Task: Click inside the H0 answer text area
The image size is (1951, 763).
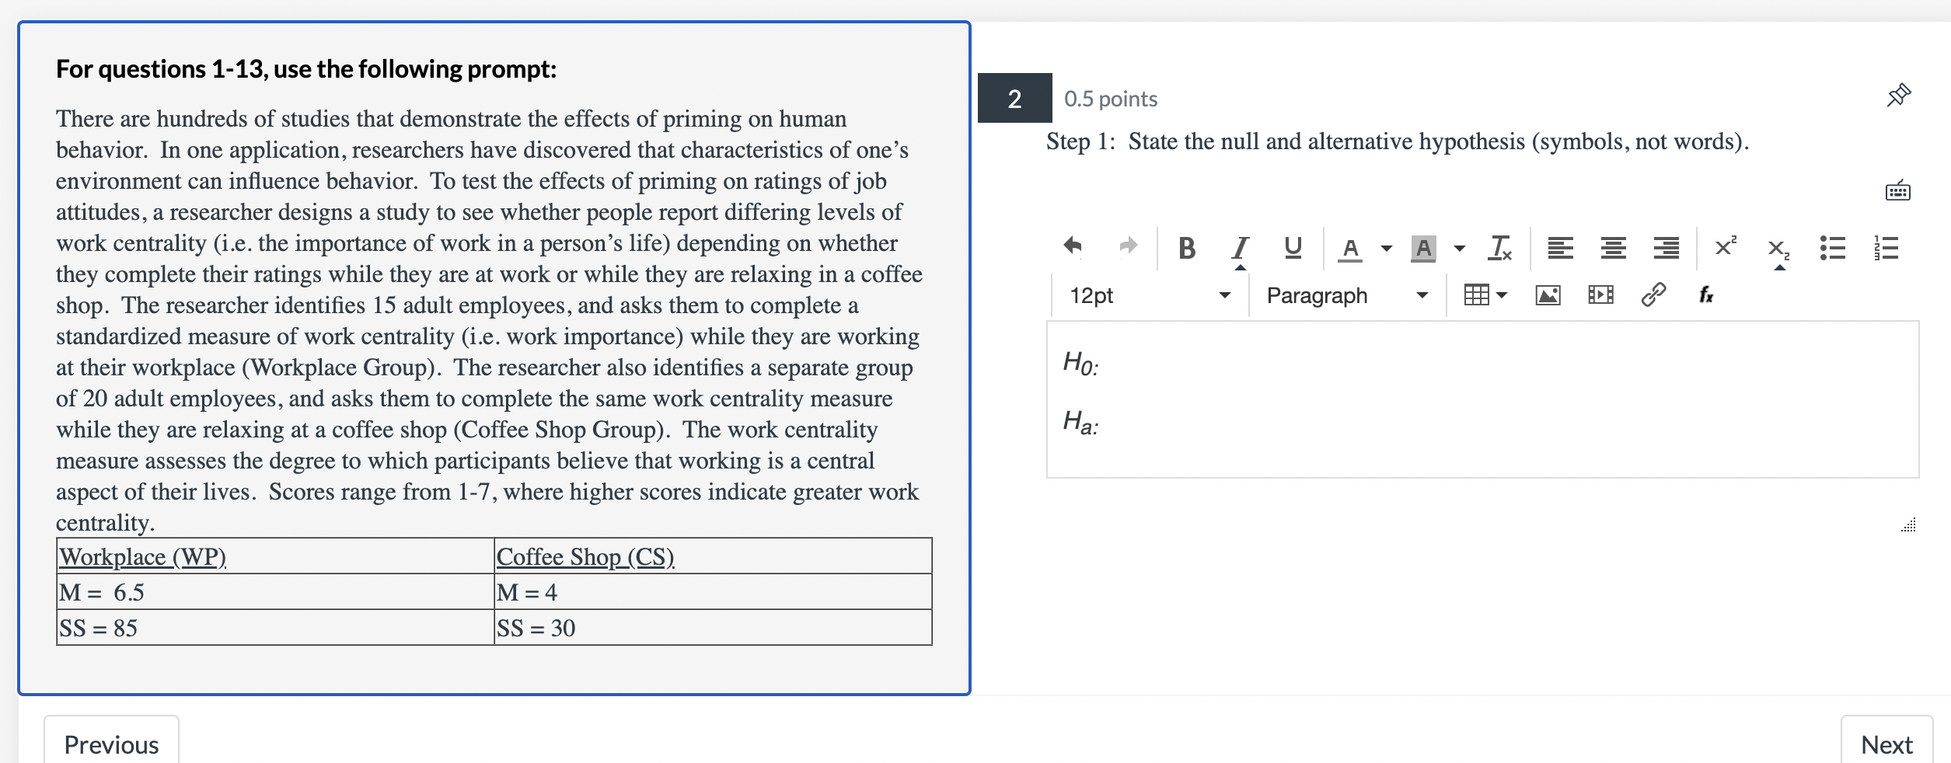Action: click(1321, 365)
